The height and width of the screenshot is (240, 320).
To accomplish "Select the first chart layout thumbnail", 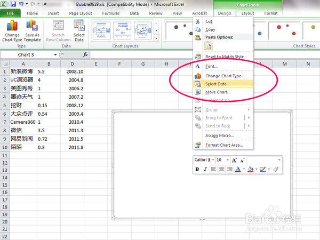I will click(102, 30).
